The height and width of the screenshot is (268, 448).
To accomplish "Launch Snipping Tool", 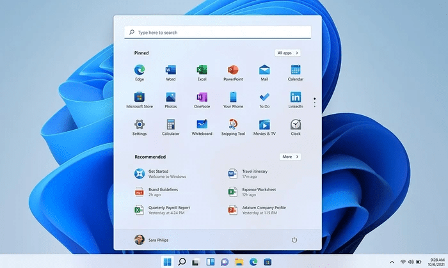I will point(233,127).
